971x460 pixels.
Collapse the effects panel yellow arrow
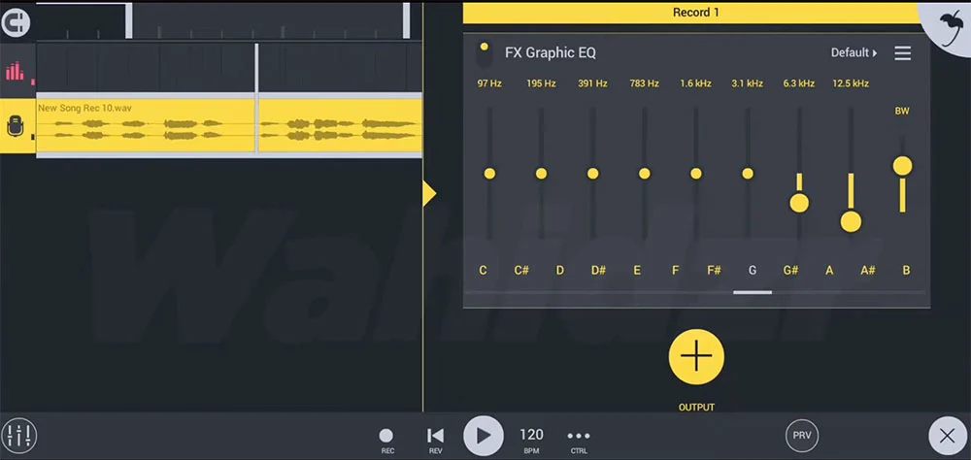point(429,194)
